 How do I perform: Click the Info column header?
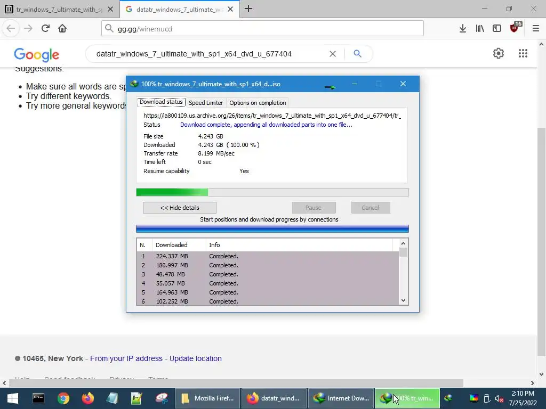300,245
